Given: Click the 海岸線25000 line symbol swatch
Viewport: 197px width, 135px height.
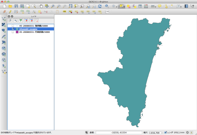Looking at the screenshot, I should click(17, 26).
